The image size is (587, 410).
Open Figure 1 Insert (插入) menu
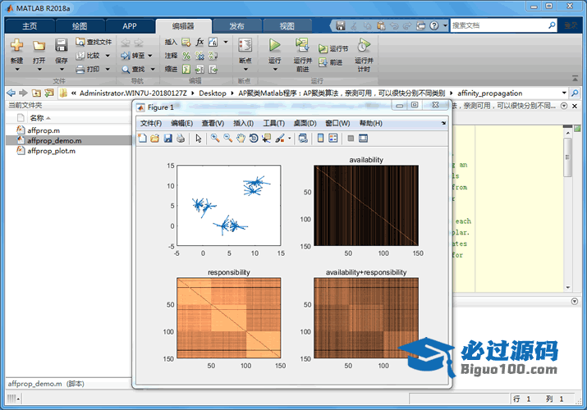[243, 123]
